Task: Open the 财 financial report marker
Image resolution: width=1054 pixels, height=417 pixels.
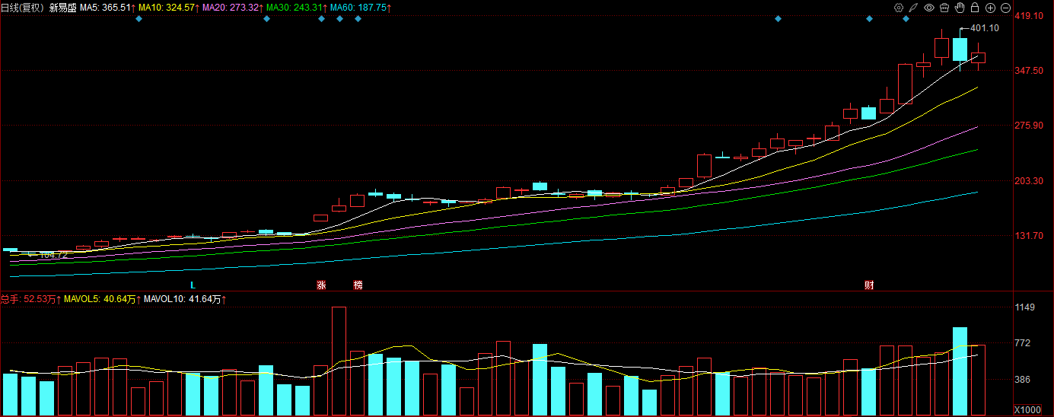Action: click(x=869, y=285)
